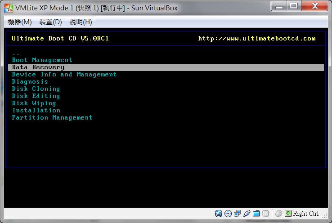Select the Boot Management entry
The image size is (332, 223).
click(42, 60)
